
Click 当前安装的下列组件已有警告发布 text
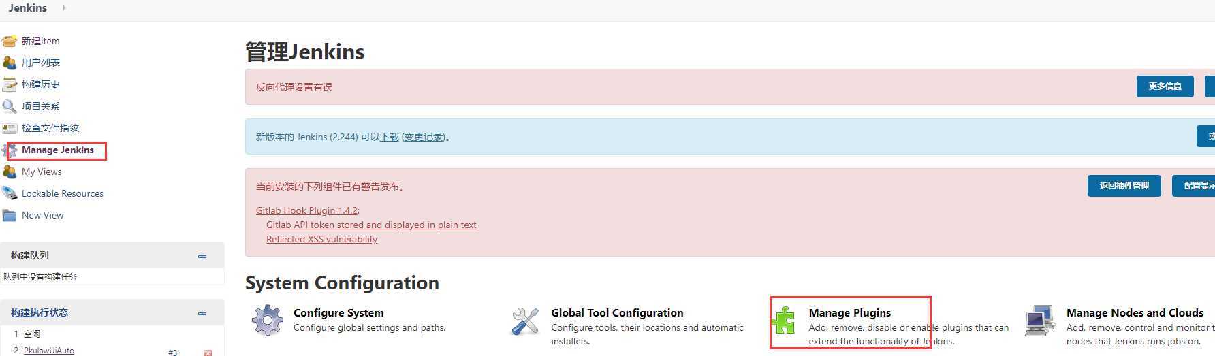[330, 187]
